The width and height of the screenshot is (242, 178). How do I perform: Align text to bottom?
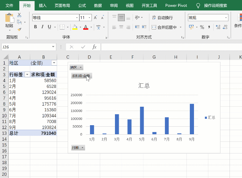click(128, 18)
